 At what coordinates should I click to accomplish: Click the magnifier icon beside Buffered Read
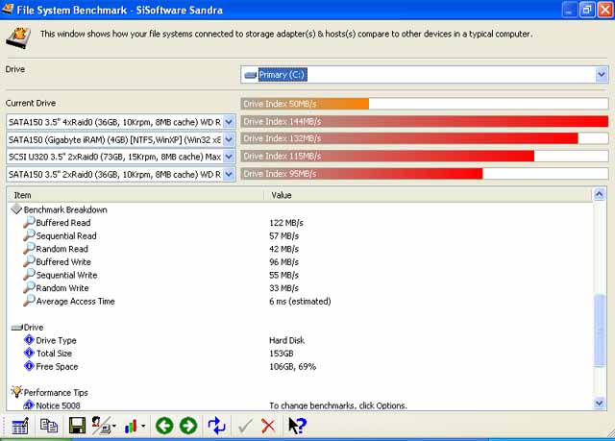click(x=29, y=222)
